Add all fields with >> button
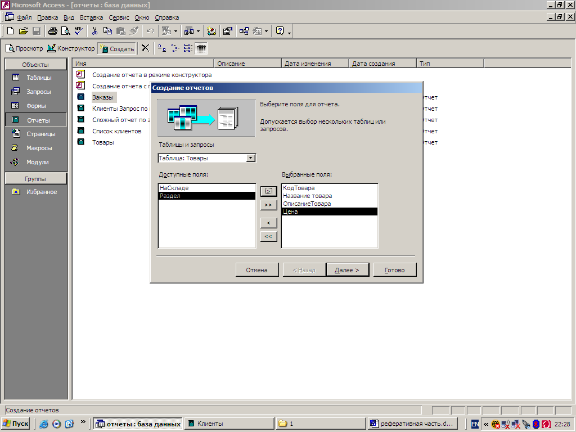576x432 pixels. point(268,205)
